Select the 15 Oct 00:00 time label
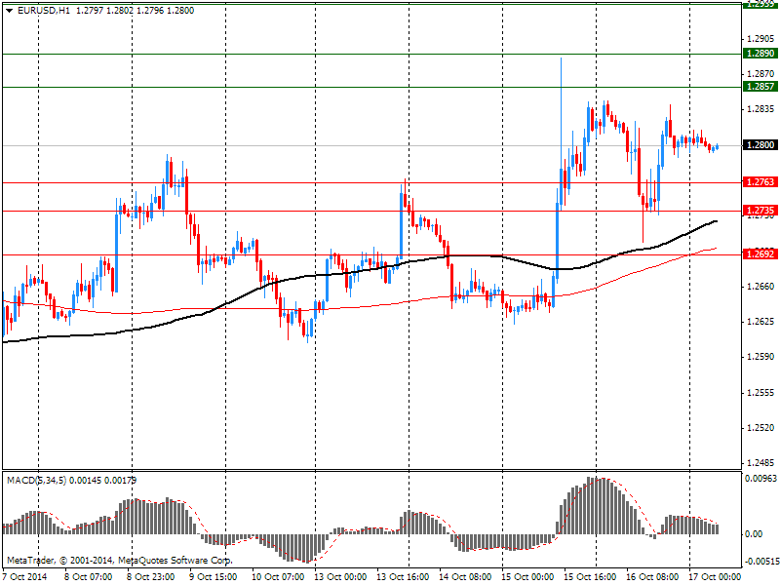780x585 pixels. coord(527,577)
